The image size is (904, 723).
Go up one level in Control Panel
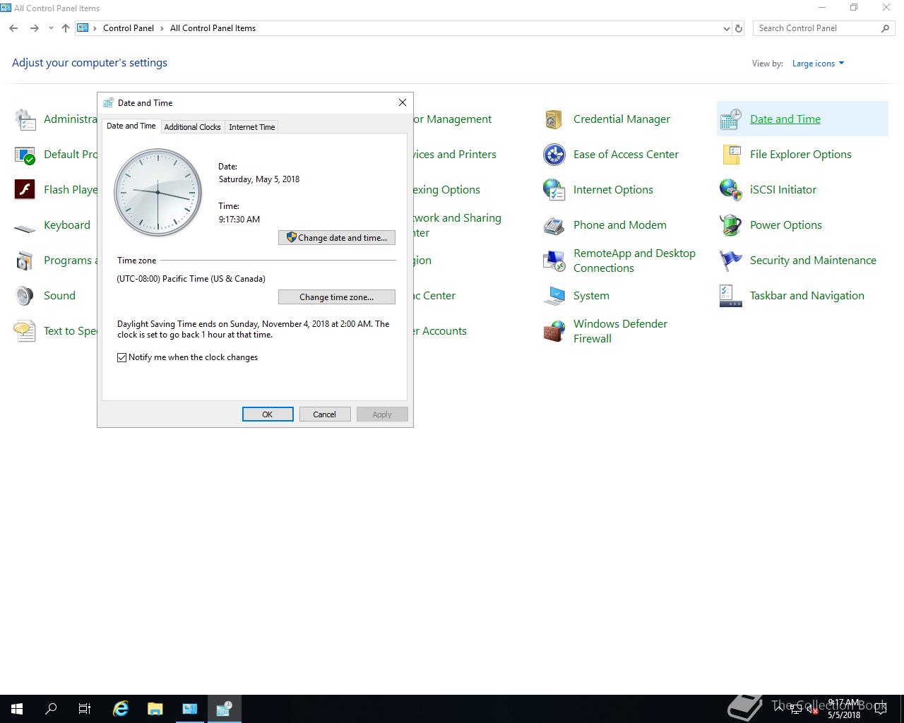(66, 28)
